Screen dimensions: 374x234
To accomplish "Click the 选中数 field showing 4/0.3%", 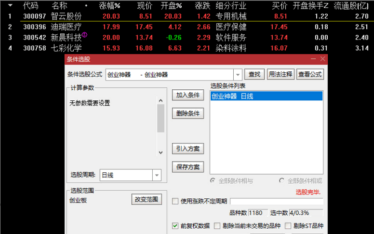I will click(306, 213).
